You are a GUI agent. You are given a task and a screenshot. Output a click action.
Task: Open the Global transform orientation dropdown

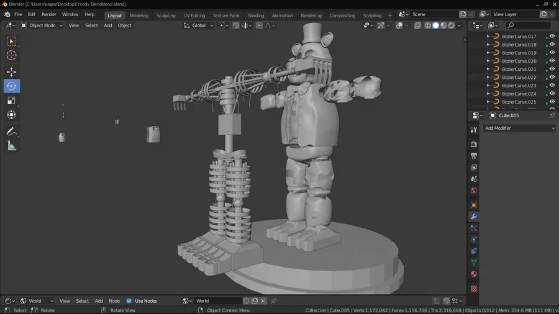[x=199, y=25]
